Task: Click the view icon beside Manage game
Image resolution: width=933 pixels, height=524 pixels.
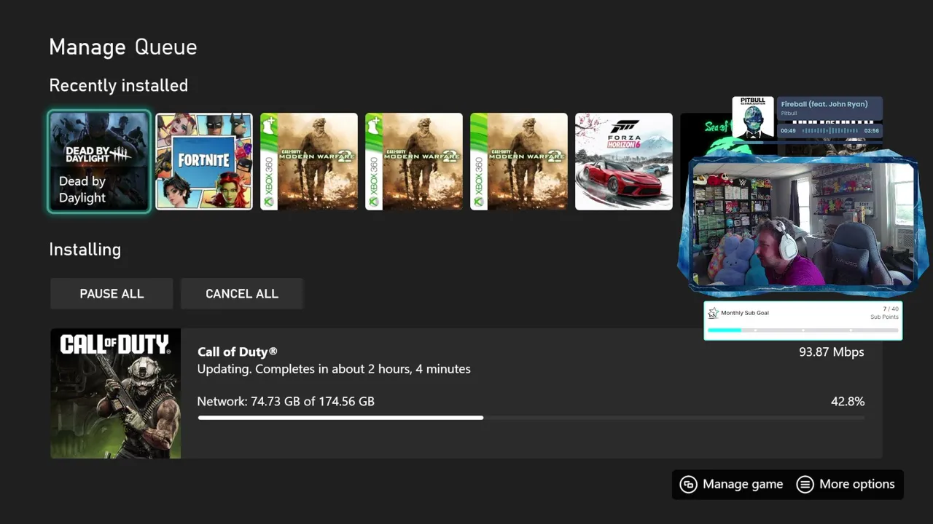Action: [x=688, y=485]
